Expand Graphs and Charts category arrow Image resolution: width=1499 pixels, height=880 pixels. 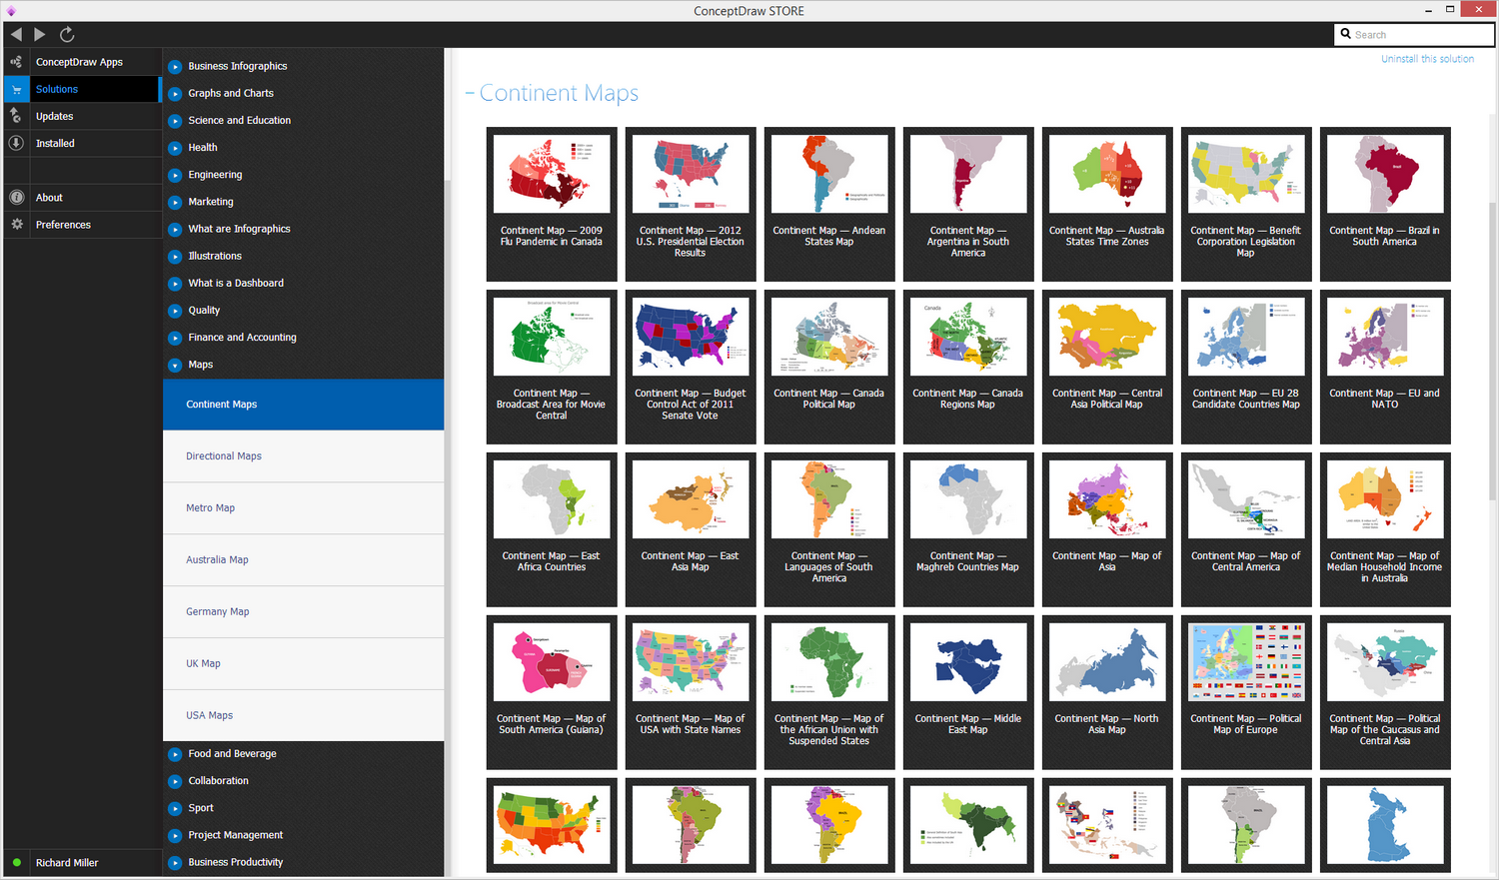(x=175, y=94)
